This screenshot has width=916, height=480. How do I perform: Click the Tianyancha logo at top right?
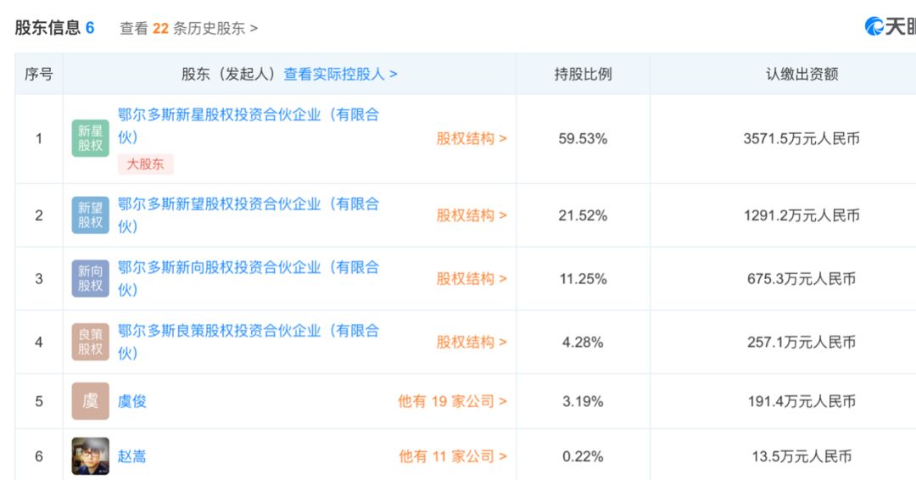(x=891, y=26)
